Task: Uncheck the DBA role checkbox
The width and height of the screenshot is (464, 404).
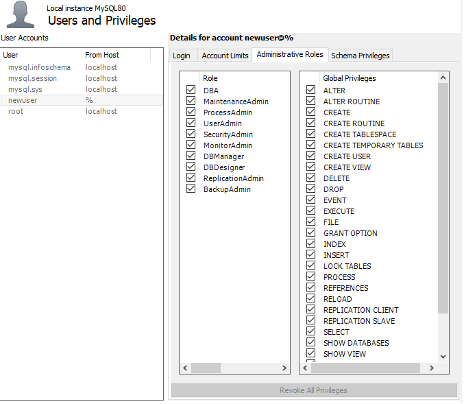Action: tap(191, 90)
